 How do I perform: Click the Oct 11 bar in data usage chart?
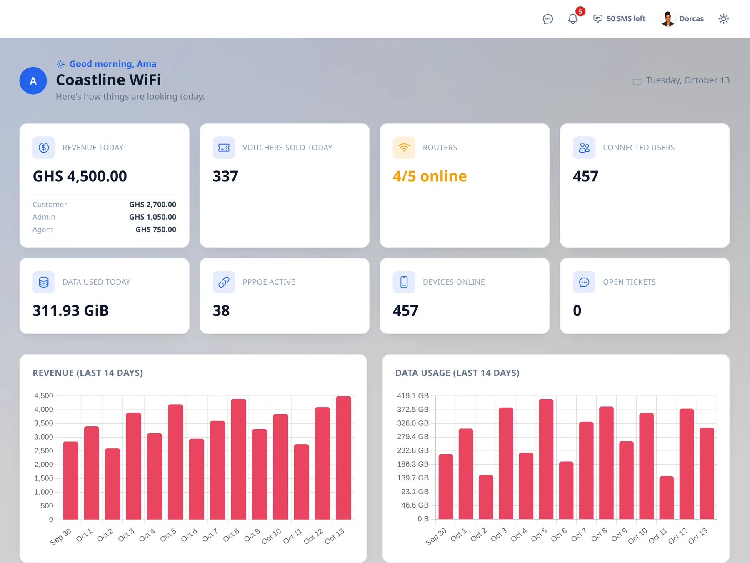coord(667,498)
